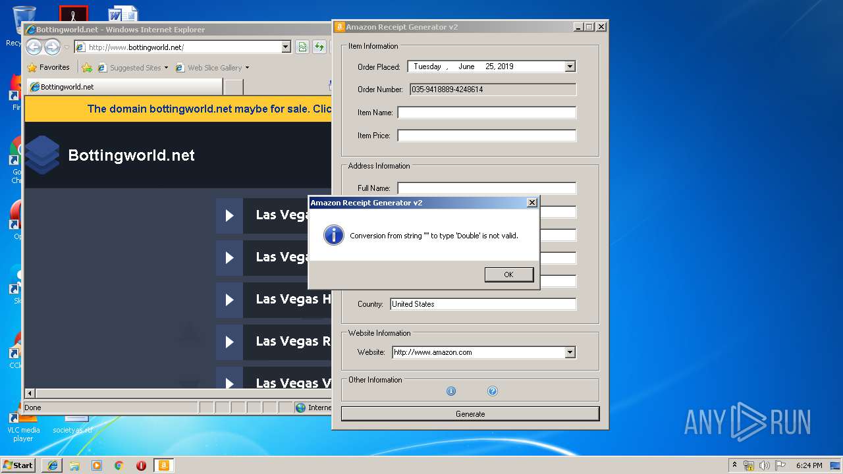Open Windows Explorer from the taskbar
Screen dimensions: 843x474
pyautogui.click(x=74, y=465)
